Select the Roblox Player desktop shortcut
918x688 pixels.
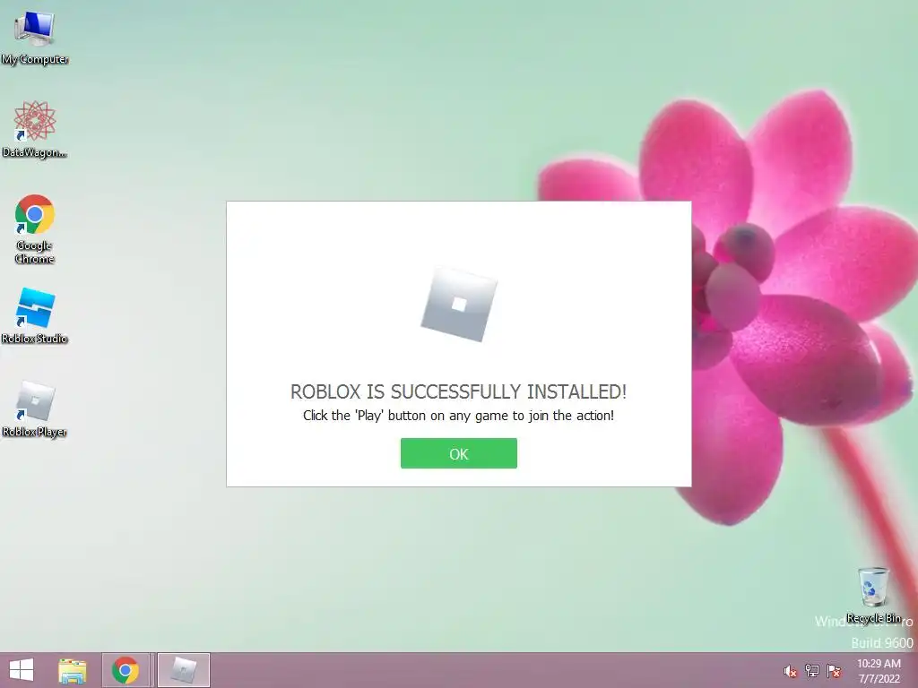35,409
